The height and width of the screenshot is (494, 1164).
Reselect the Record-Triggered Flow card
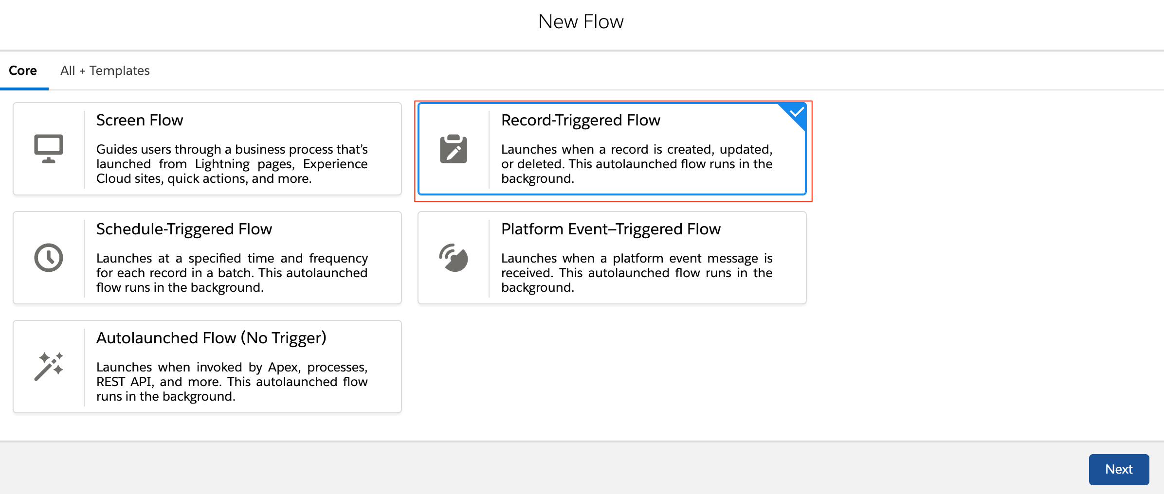[612, 149]
